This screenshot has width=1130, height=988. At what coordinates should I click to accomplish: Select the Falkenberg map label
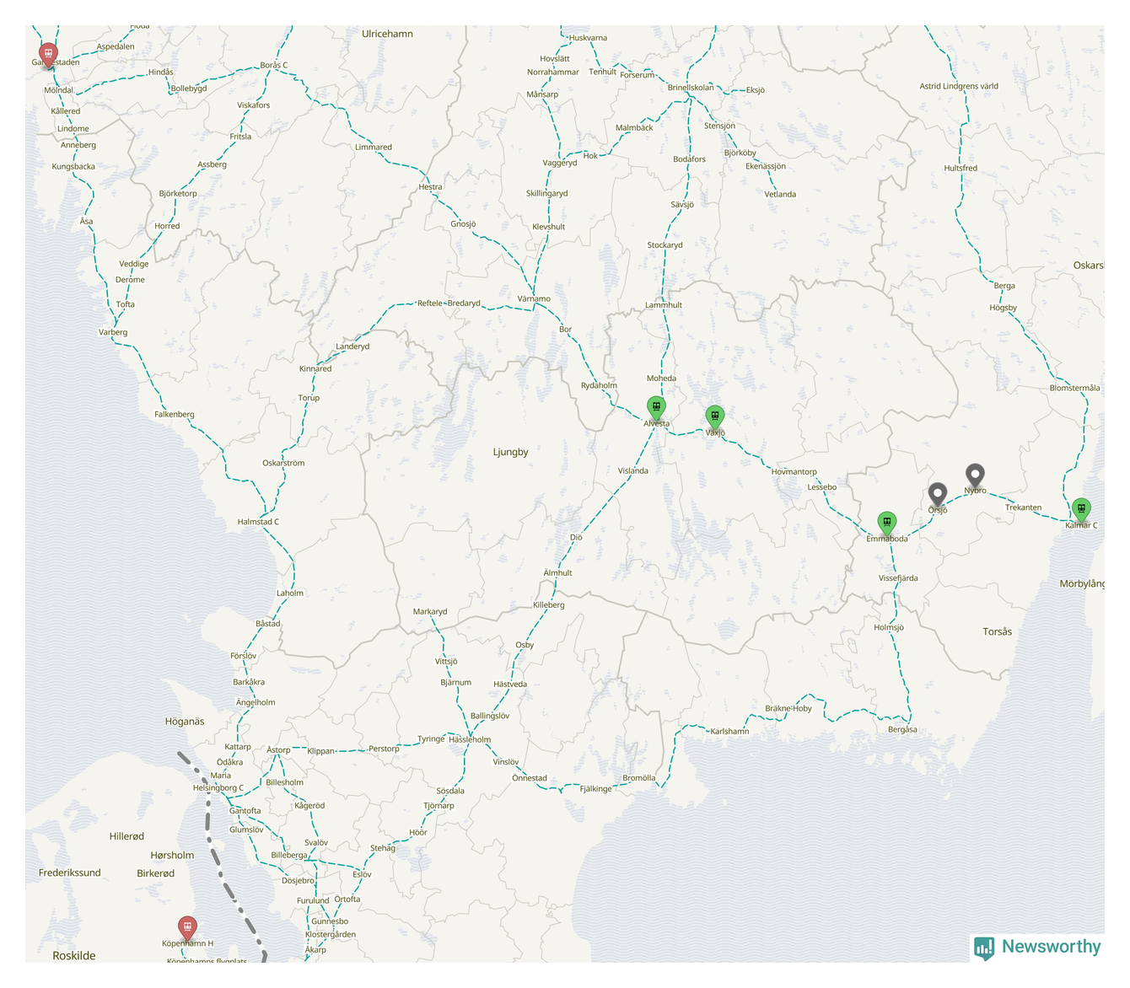(175, 414)
